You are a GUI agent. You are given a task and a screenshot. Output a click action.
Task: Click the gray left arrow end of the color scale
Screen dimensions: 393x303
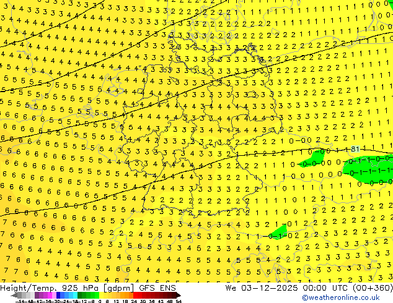[x=14, y=295]
